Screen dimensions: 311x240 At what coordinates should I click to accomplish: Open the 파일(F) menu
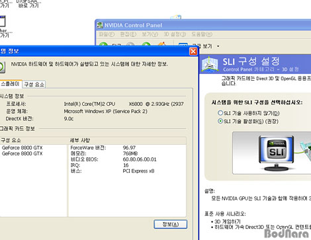coord(107,34)
